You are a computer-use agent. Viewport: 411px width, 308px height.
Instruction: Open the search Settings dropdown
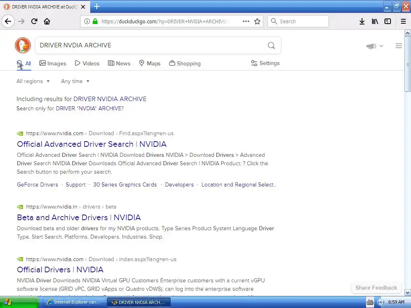coord(265,63)
